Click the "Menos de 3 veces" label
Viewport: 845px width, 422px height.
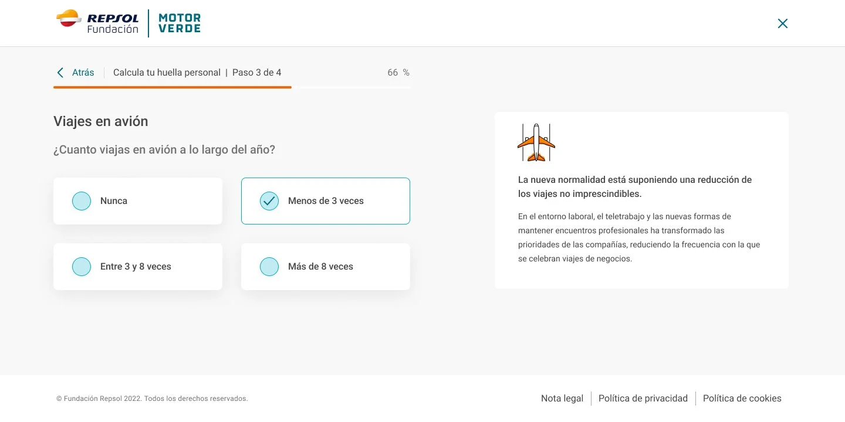point(326,201)
